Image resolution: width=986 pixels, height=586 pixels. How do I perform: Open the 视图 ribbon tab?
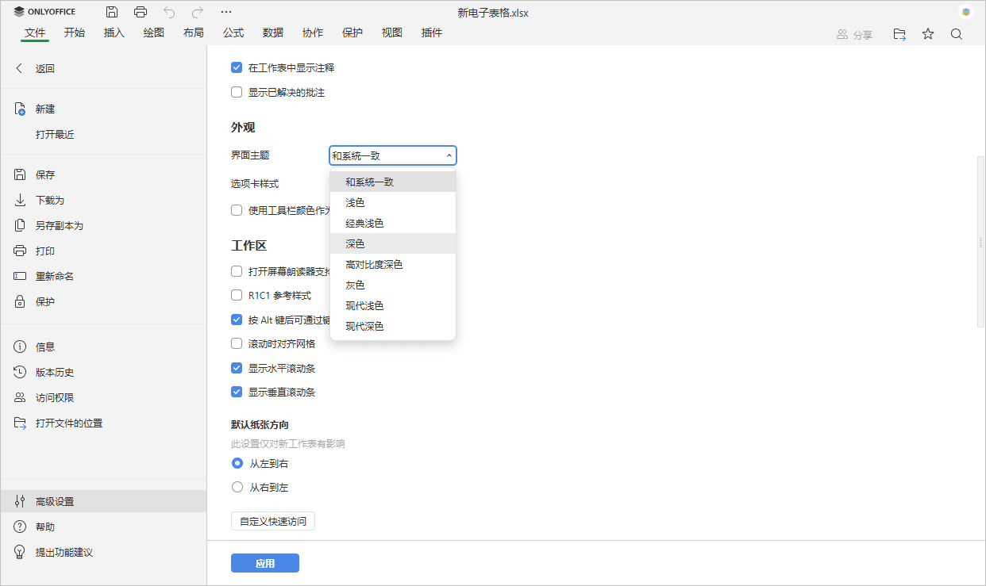tap(391, 32)
